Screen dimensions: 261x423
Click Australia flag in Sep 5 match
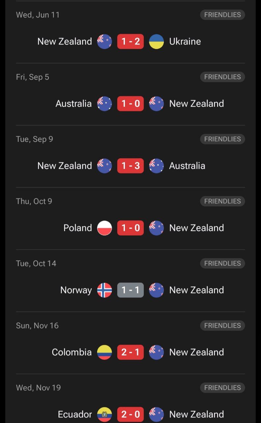pos(104,104)
